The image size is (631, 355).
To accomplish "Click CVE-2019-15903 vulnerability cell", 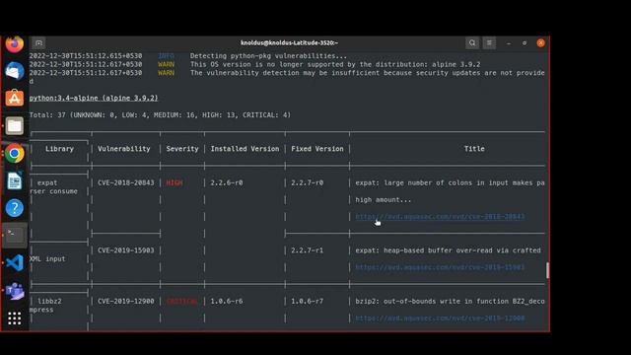I will click(x=125, y=250).
